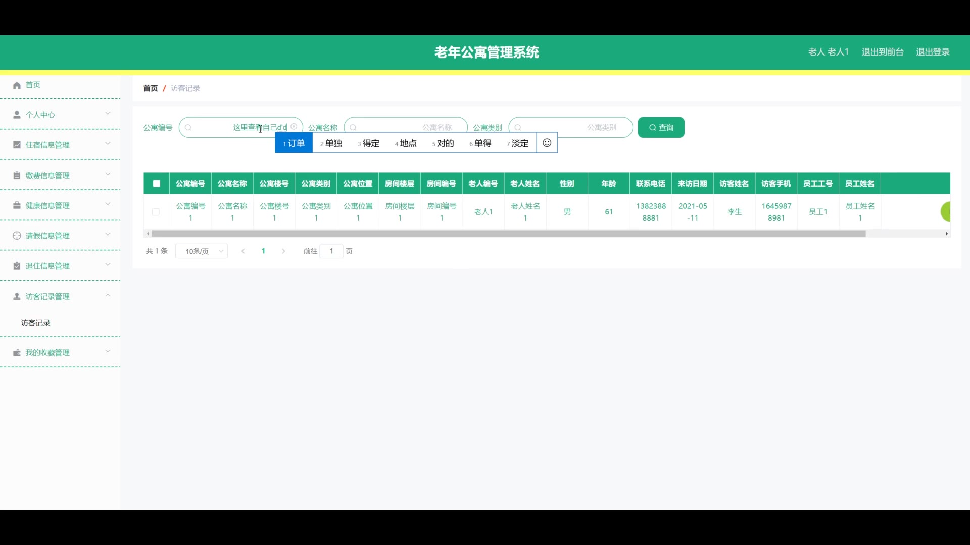
Task: Click 退出登录 in the header
Action: (x=933, y=52)
